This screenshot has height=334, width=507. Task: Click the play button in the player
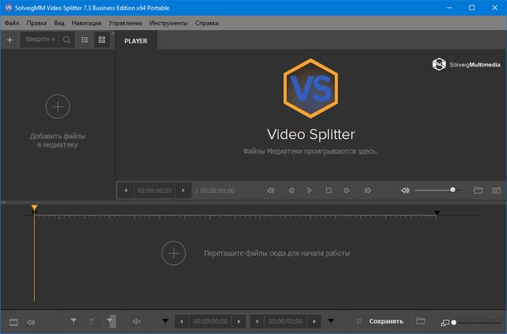point(309,190)
